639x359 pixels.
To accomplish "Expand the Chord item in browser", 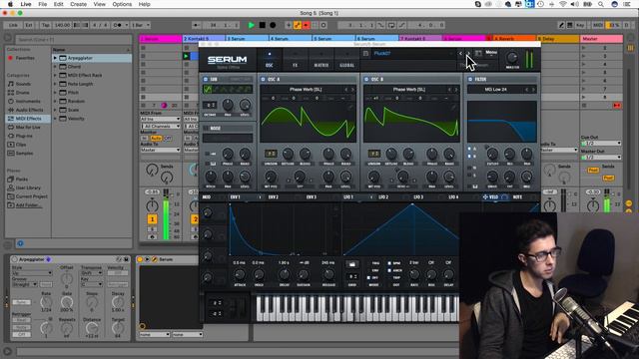I will tap(55, 67).
